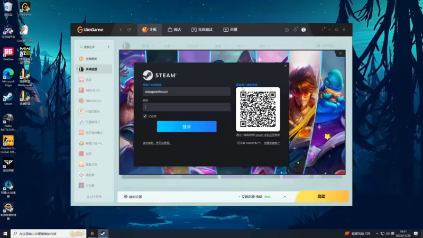Image resolution: width=423 pixels, height=238 pixels.
Task: Open Microsoft Edge desktop shortcut
Action: pyautogui.click(x=8, y=78)
